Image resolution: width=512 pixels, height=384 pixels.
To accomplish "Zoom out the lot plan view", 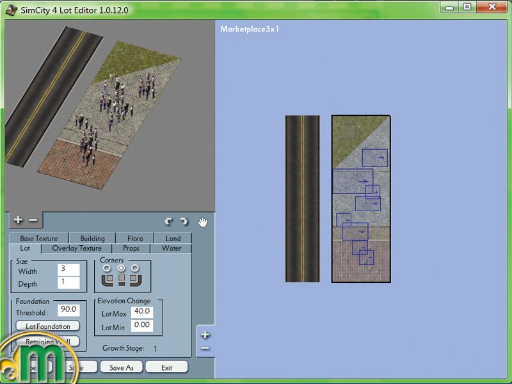I will pyautogui.click(x=205, y=348).
